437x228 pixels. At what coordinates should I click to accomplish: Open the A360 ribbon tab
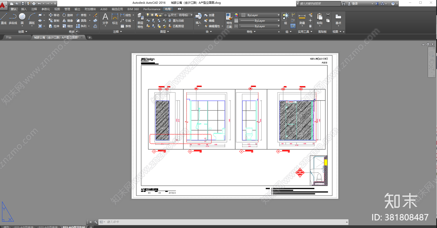coord(104,9)
